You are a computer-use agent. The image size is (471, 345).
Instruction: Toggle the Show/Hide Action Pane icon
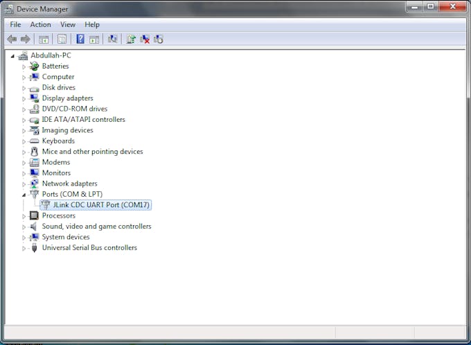pos(94,39)
